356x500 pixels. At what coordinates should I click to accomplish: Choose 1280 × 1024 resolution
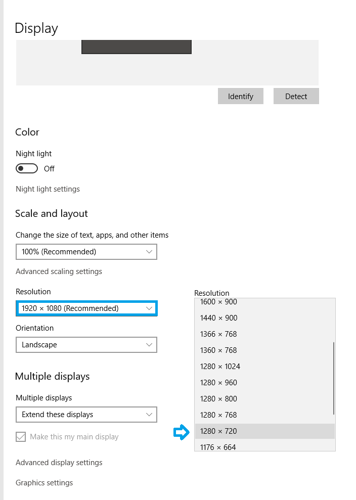pyautogui.click(x=265, y=367)
